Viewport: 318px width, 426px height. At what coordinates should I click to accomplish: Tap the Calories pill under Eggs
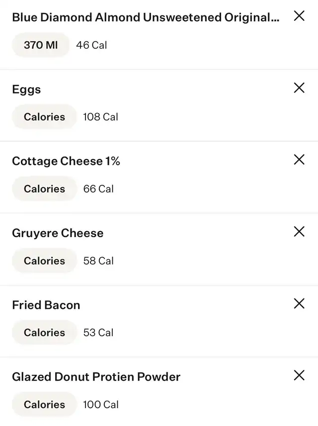tap(44, 117)
